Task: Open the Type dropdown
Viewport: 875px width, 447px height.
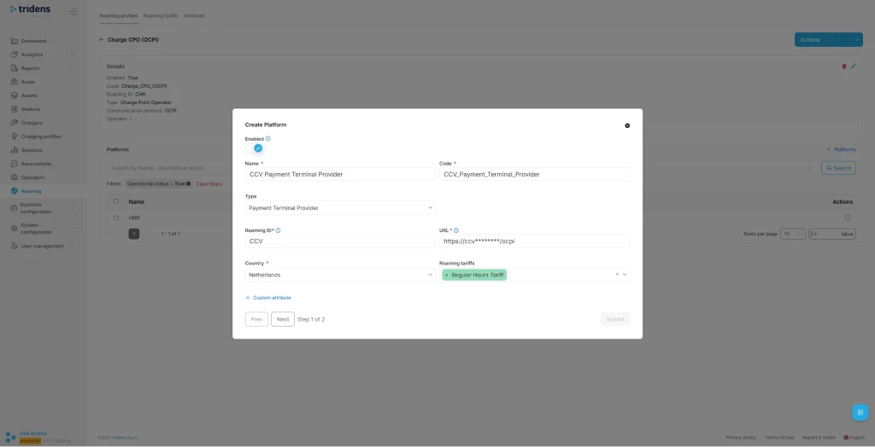Action: 340,207
